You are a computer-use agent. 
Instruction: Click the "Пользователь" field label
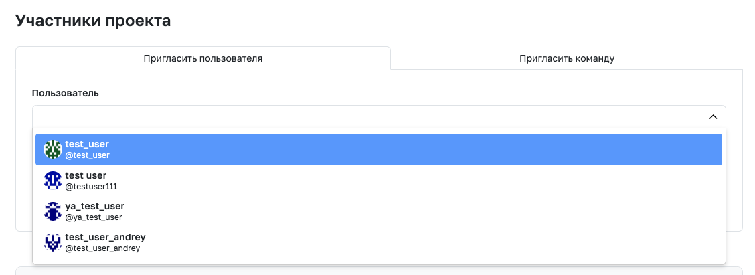tap(66, 93)
